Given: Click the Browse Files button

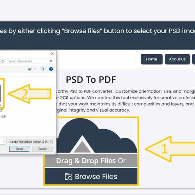Looking at the screenshot, I should pos(91,176).
